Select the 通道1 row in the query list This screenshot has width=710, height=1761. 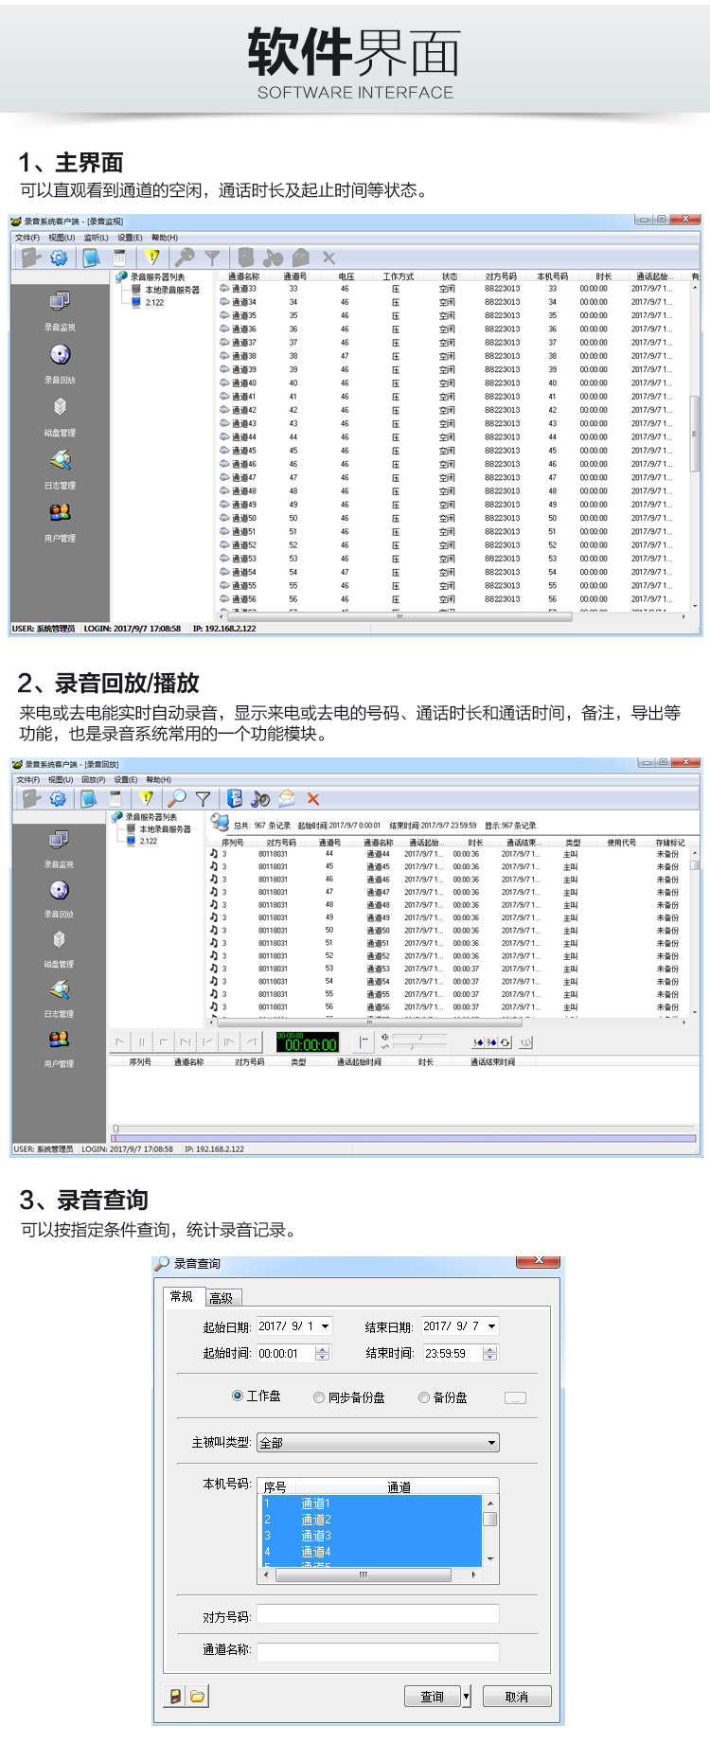point(371,1503)
